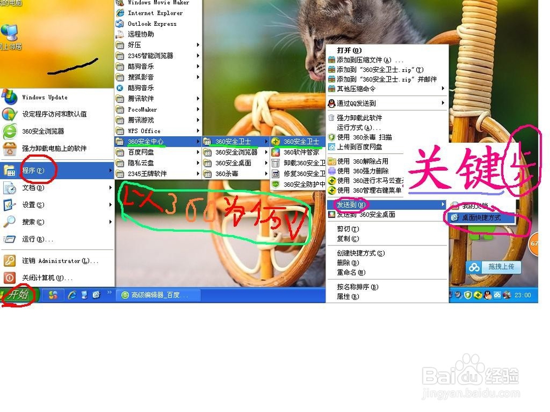Click 卸载360安全卫士 icon
This screenshot has width=550, height=412.
pos(276,163)
